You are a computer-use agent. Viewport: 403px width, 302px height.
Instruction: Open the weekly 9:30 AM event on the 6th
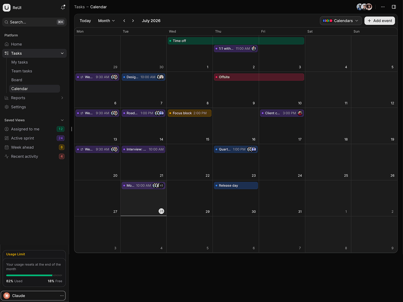point(97,77)
